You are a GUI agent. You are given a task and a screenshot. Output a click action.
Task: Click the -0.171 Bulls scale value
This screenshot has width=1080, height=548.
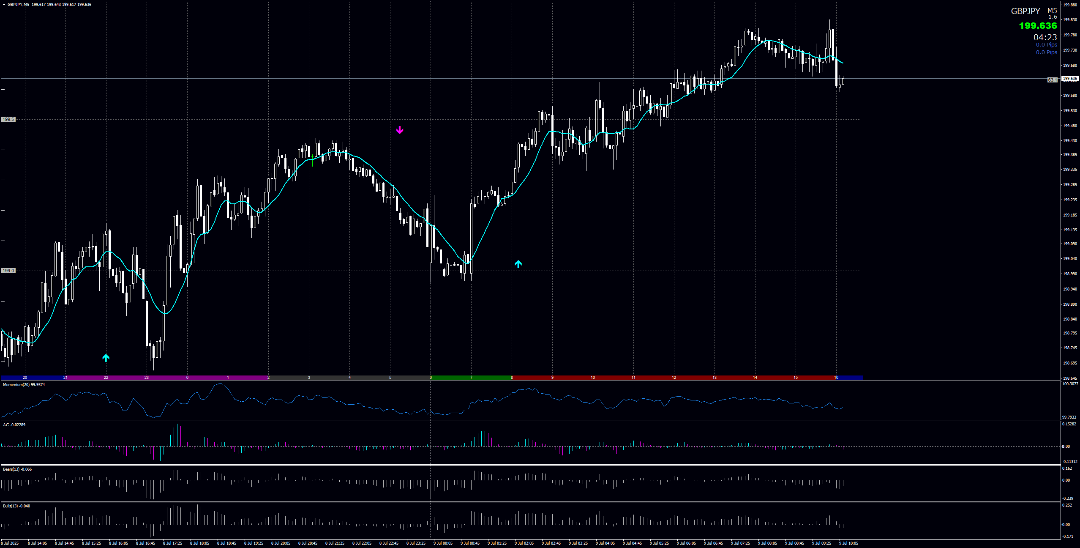click(1068, 537)
